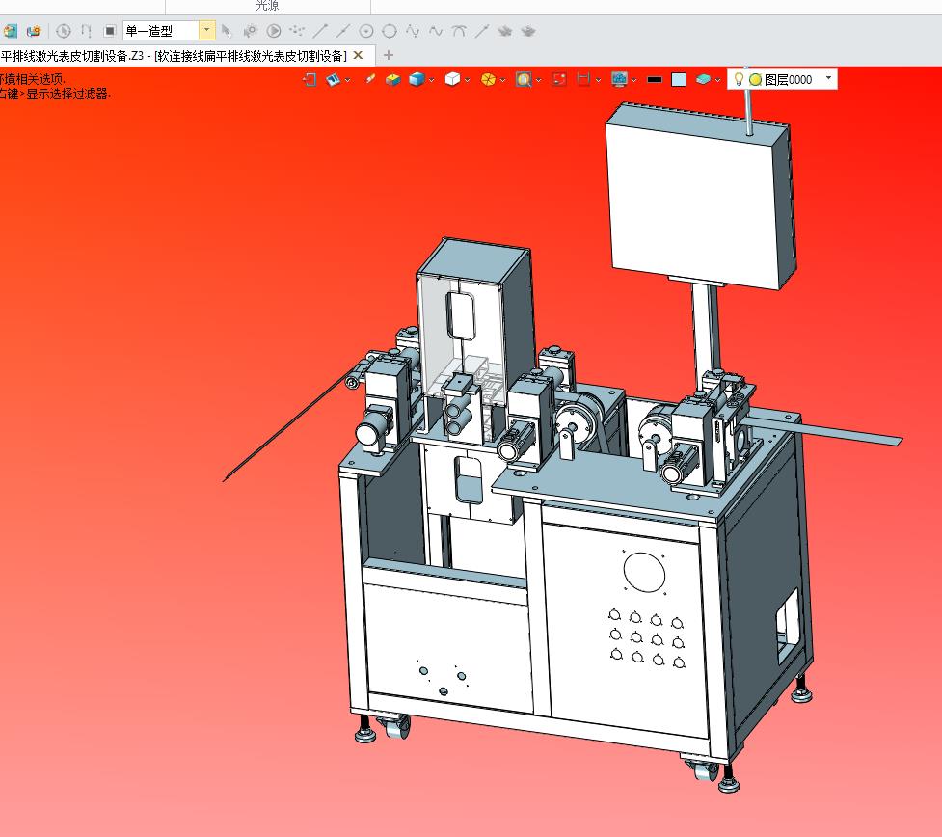Image resolution: width=942 pixels, height=837 pixels.
Task: Click the assembly icon with orange gear
Action: [34, 31]
